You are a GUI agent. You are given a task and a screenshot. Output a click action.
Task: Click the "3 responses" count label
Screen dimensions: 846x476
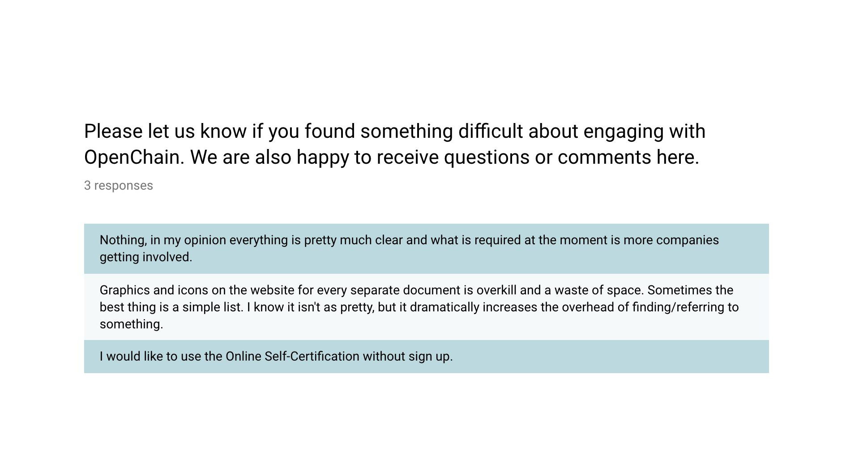[x=119, y=185]
